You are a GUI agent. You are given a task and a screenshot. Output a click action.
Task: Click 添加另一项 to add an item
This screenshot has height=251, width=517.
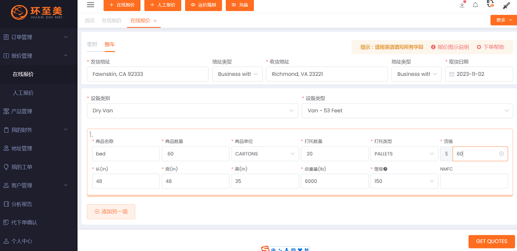(x=111, y=212)
